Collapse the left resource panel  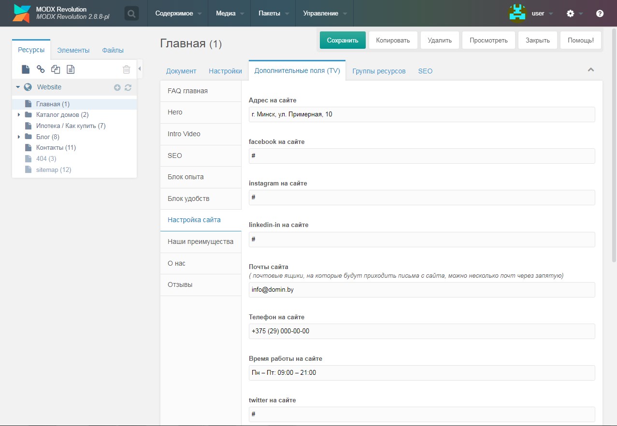pyautogui.click(x=140, y=70)
